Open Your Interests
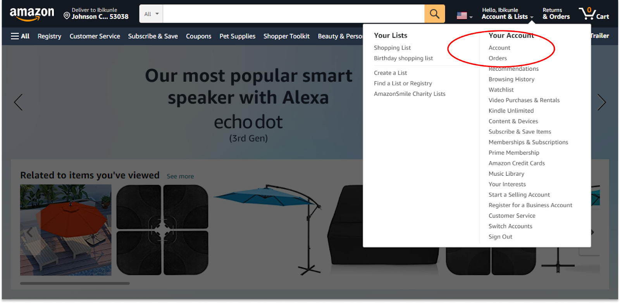This screenshot has height=303, width=620. (x=507, y=184)
